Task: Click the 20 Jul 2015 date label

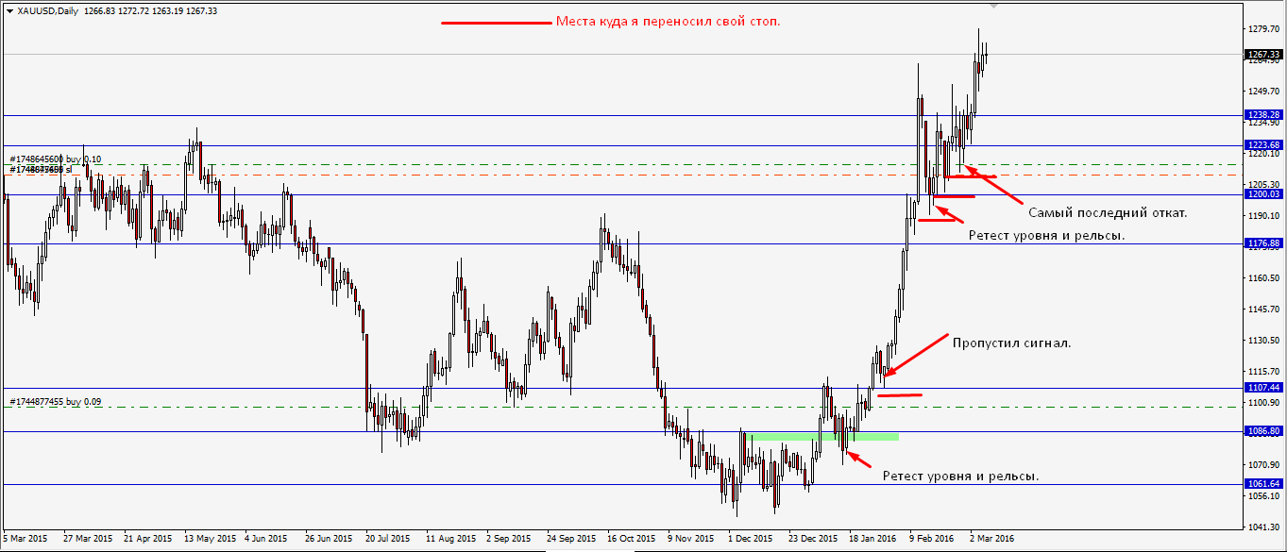Action: point(390,539)
